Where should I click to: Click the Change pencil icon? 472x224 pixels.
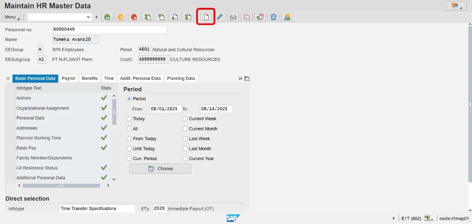pyautogui.click(x=220, y=17)
